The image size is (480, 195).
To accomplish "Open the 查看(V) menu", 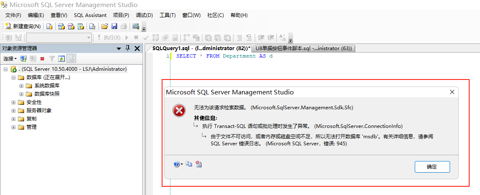I will coord(59,15).
